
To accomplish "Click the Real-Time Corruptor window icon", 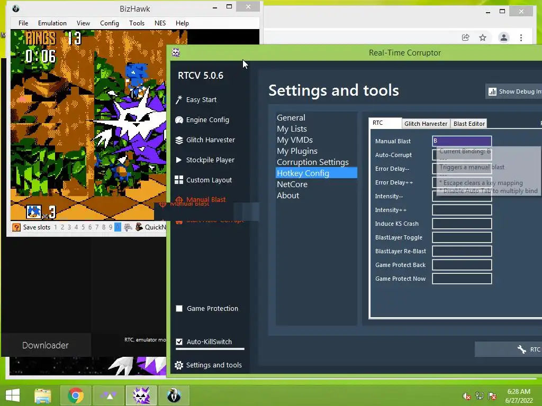I will 176,52.
